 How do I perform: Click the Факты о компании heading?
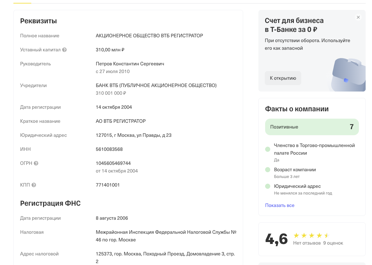(x=297, y=109)
